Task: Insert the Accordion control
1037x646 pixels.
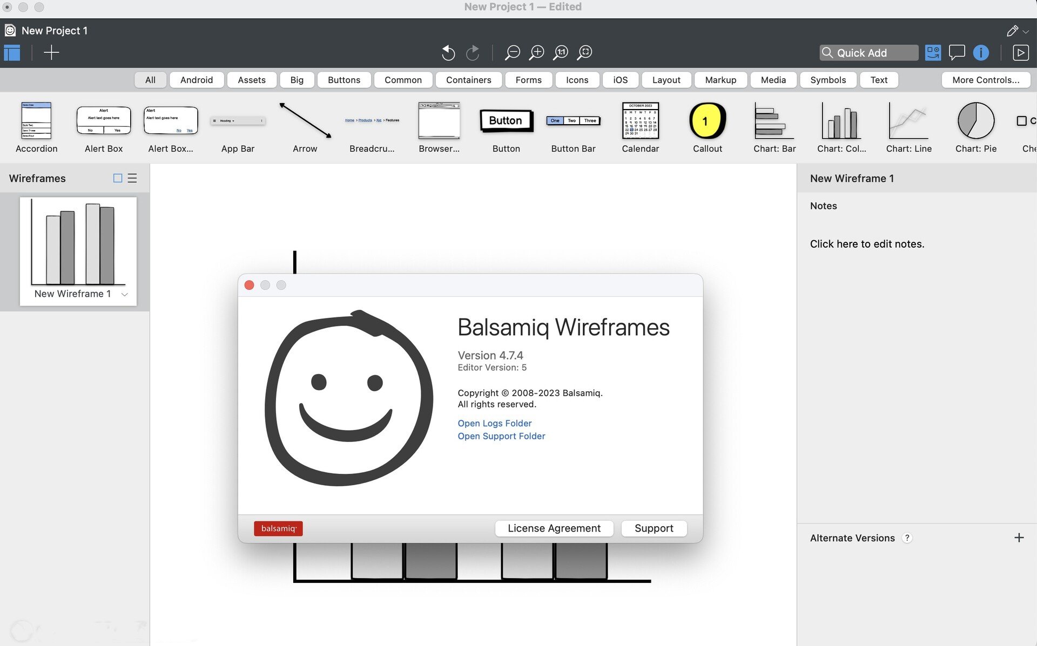Action: [36, 127]
